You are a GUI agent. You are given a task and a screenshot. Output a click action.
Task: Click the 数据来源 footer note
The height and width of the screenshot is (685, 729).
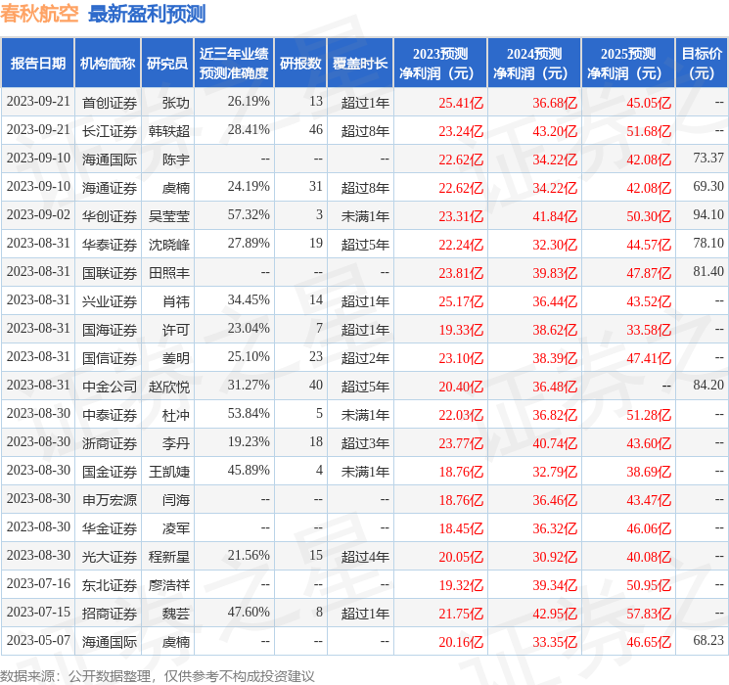pyautogui.click(x=158, y=675)
